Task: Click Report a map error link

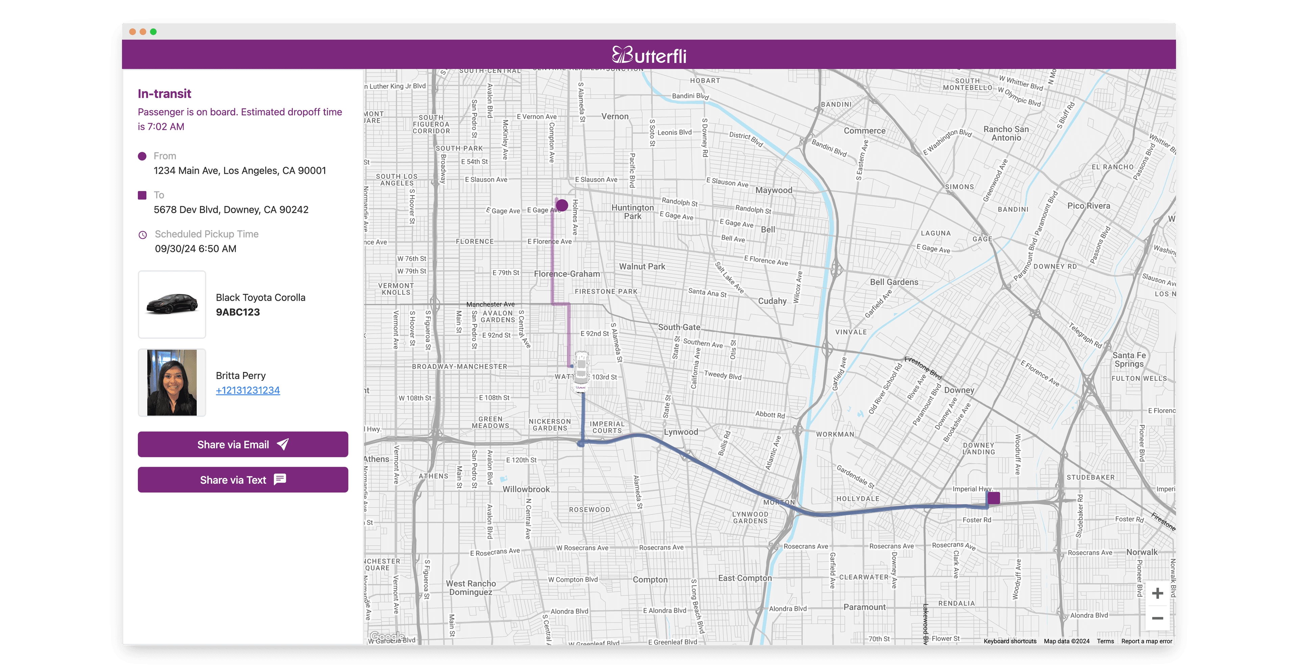Action: pos(1146,641)
